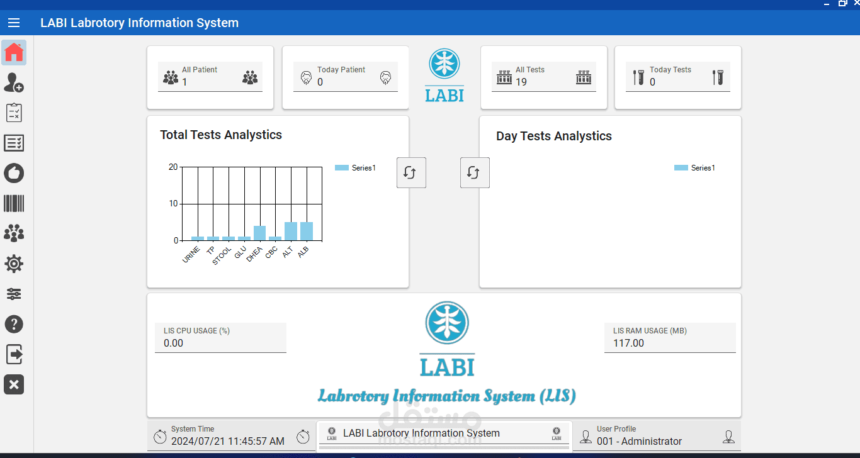Open the sliders preferences sidebar icon
The height and width of the screenshot is (458, 860).
click(14, 294)
